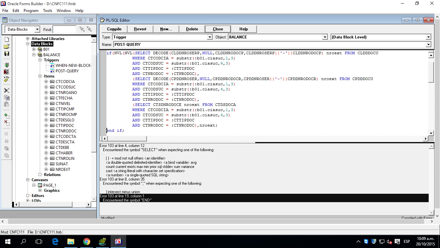Click the error pane scroll-up arrow

coord(431,146)
